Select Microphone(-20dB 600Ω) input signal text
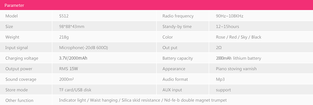Viewport: 313px width, 105px height. point(83,48)
